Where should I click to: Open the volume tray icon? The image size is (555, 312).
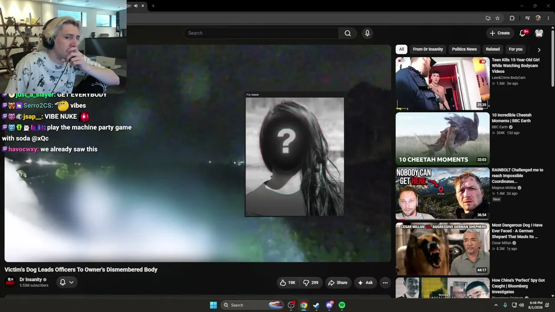(x=522, y=305)
